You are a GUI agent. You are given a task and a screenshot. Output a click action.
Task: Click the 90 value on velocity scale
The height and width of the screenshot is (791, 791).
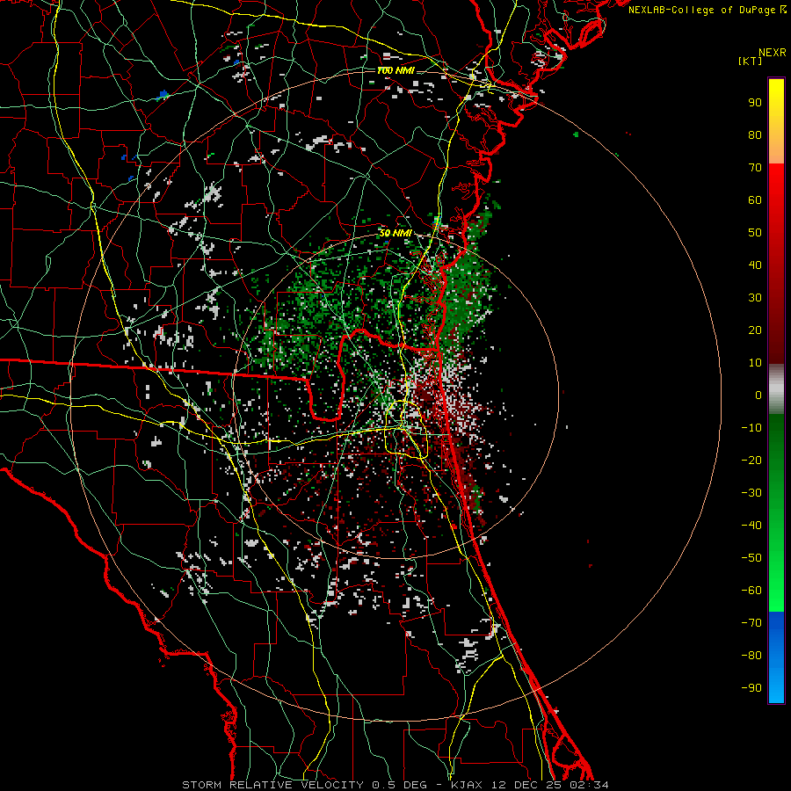click(755, 103)
